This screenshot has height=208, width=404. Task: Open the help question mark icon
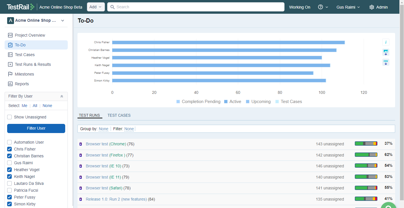click(321, 7)
